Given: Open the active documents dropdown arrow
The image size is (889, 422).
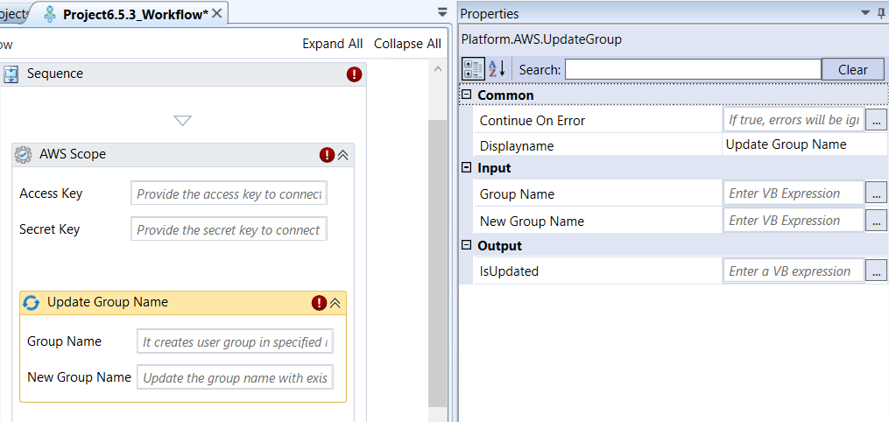Looking at the screenshot, I should coord(442,12).
